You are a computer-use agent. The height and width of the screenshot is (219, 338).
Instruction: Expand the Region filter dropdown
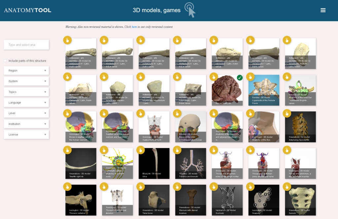coord(26,70)
